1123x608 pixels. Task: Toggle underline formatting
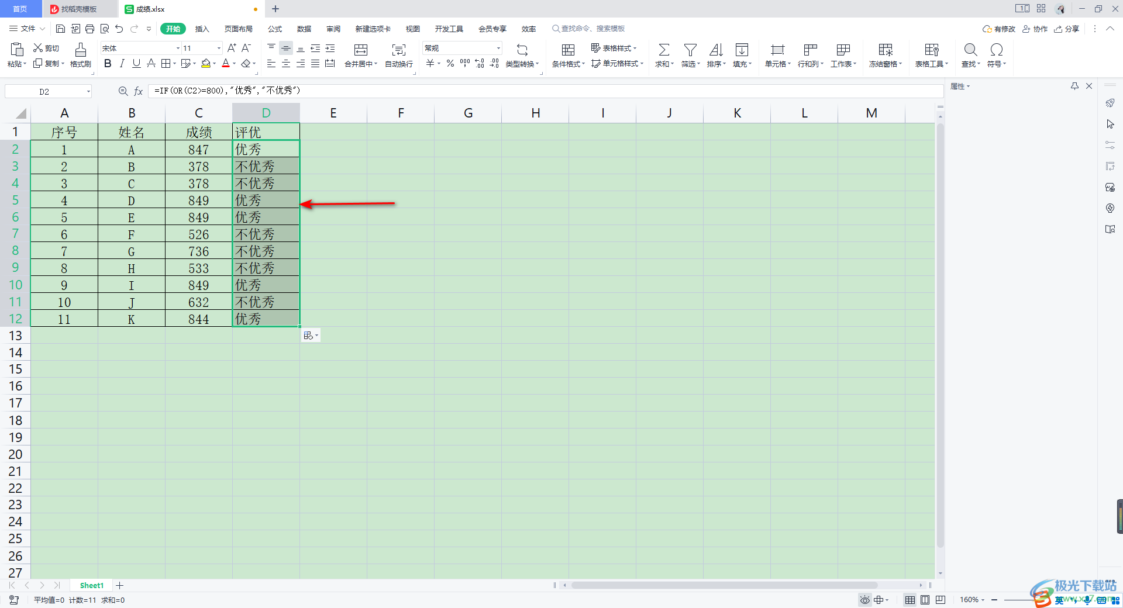pos(136,63)
